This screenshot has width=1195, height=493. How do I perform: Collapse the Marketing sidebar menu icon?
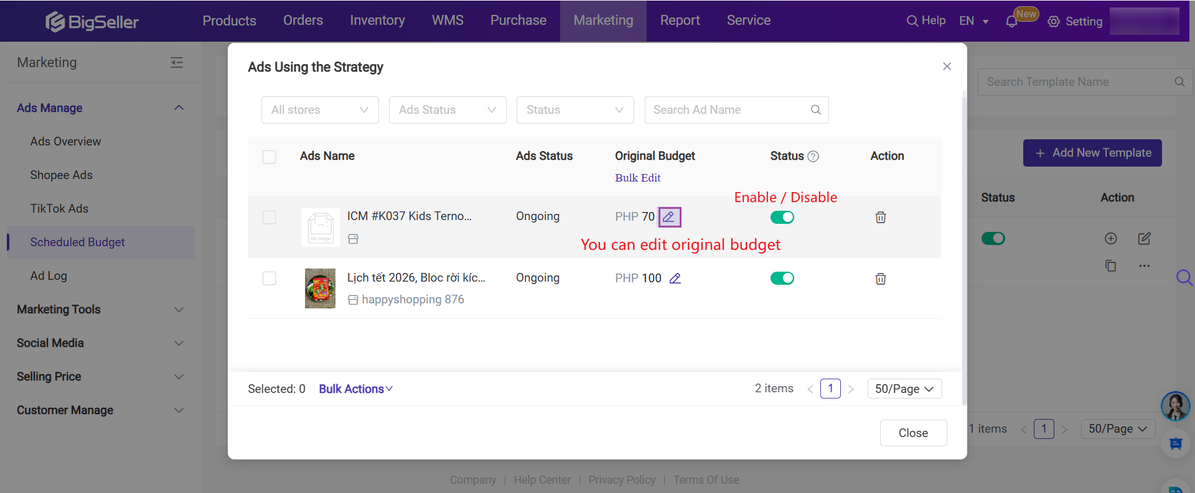[x=177, y=62]
